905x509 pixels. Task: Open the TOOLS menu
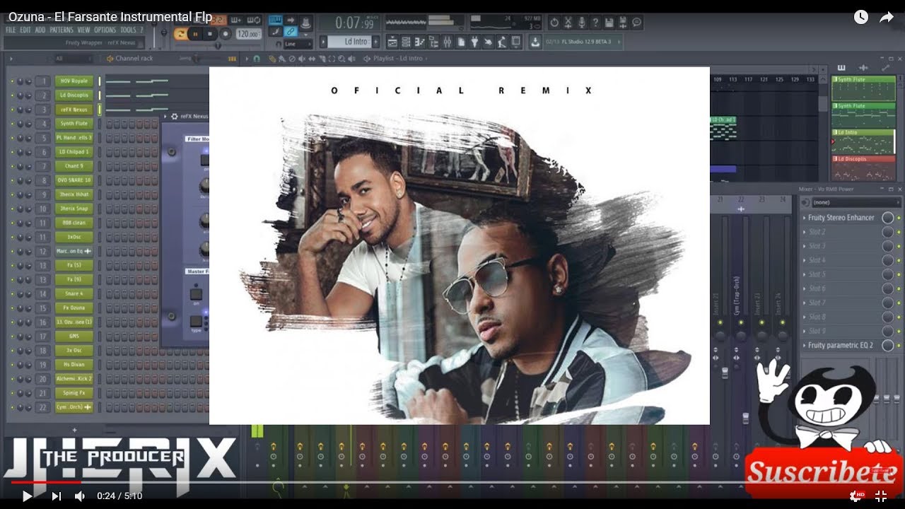pyautogui.click(x=128, y=30)
